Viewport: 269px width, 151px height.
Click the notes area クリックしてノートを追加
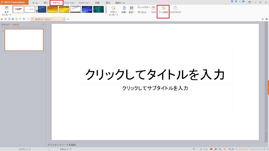(x=62, y=145)
